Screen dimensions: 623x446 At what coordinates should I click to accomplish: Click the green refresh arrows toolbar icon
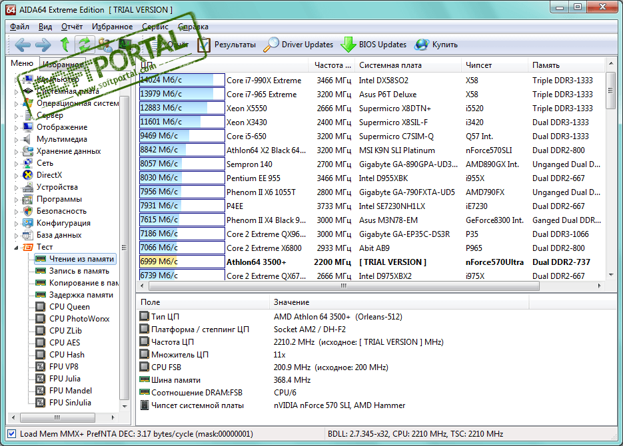[85, 45]
